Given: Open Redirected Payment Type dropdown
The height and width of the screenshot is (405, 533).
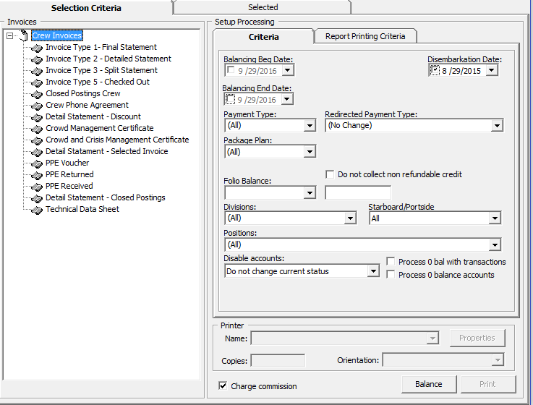Looking at the screenshot, I should click(x=497, y=126).
